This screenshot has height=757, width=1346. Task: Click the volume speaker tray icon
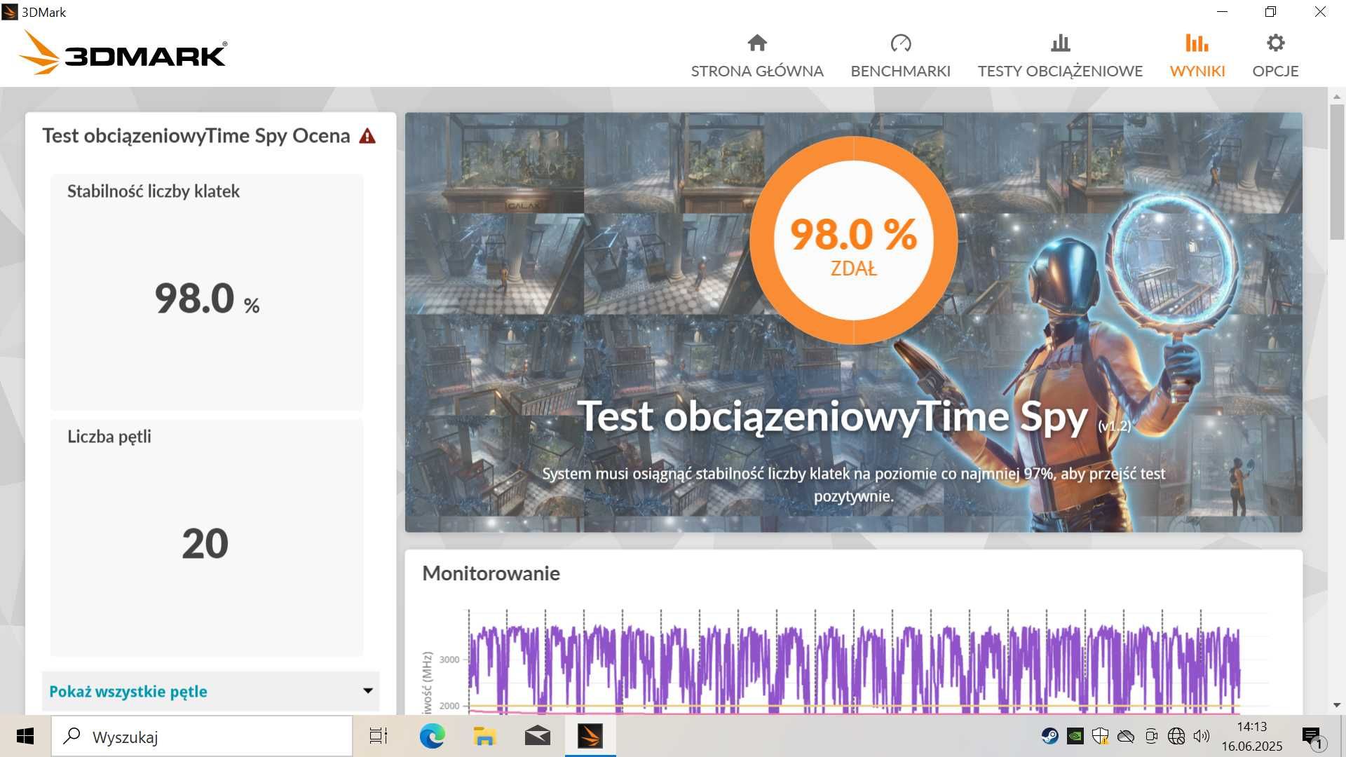[x=1202, y=736]
